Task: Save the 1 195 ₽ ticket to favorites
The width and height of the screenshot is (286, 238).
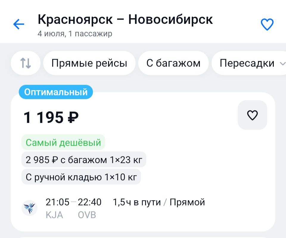Action: [x=252, y=115]
